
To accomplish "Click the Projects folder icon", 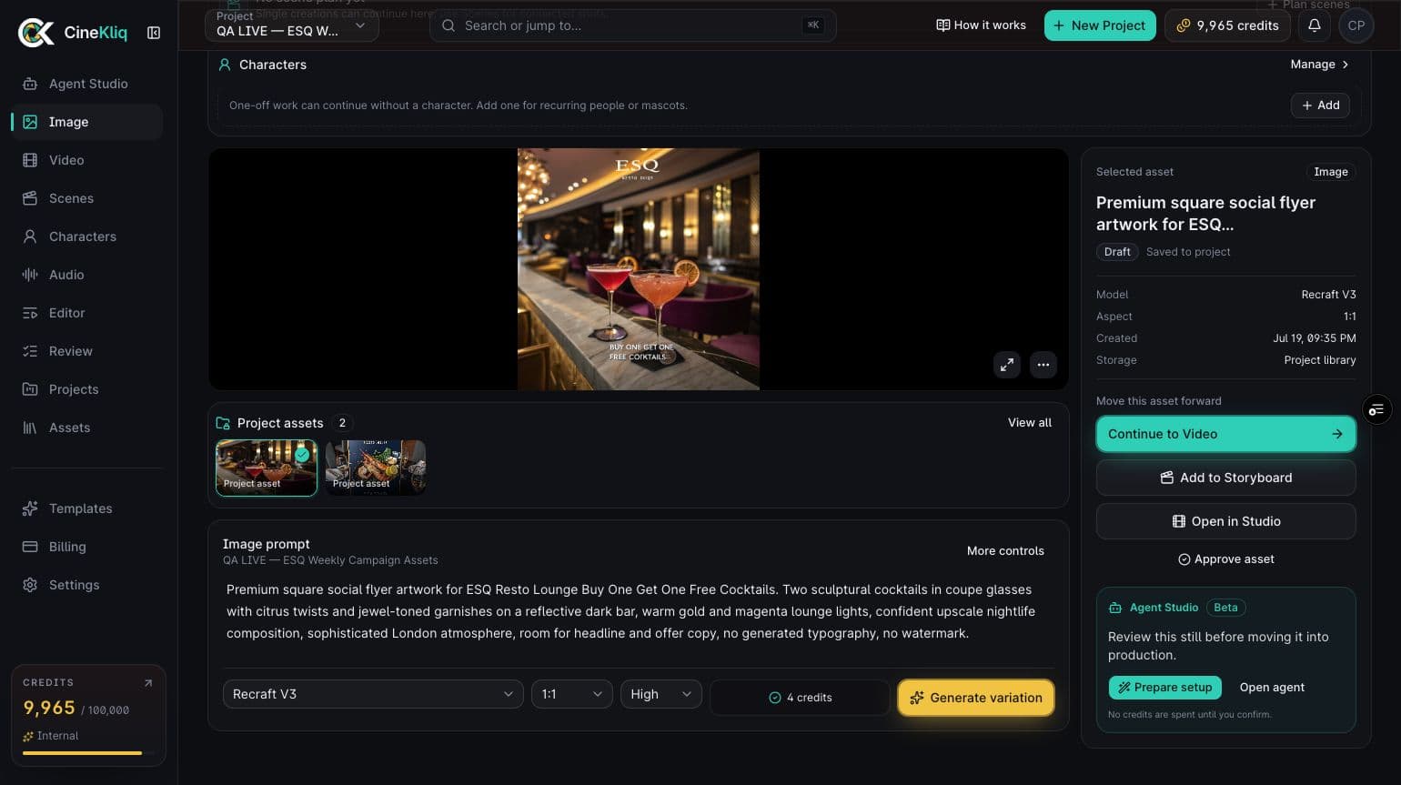I will 30,389.
